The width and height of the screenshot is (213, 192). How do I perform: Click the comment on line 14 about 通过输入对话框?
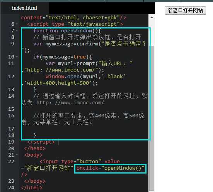tap(84, 100)
